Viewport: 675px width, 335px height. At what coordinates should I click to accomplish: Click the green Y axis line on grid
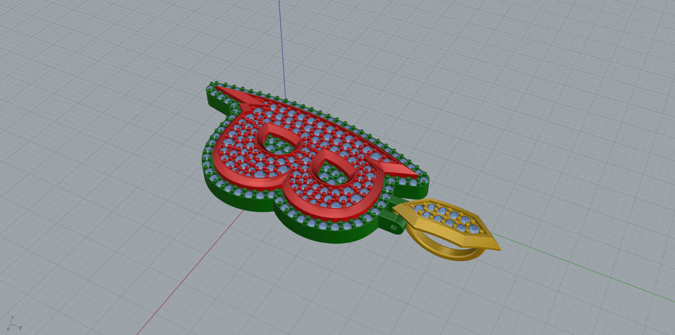tap(582, 267)
